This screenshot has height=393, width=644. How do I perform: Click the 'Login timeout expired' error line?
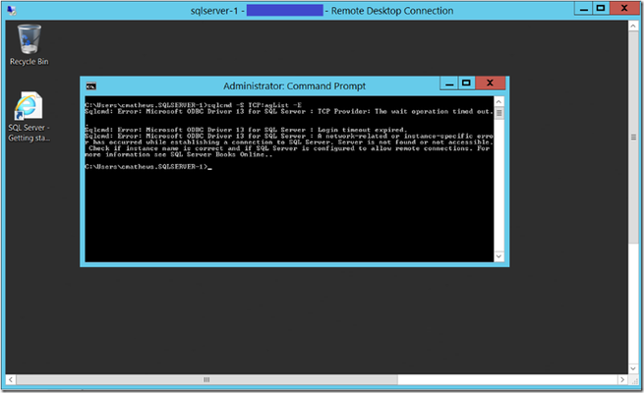pyautogui.click(x=246, y=130)
